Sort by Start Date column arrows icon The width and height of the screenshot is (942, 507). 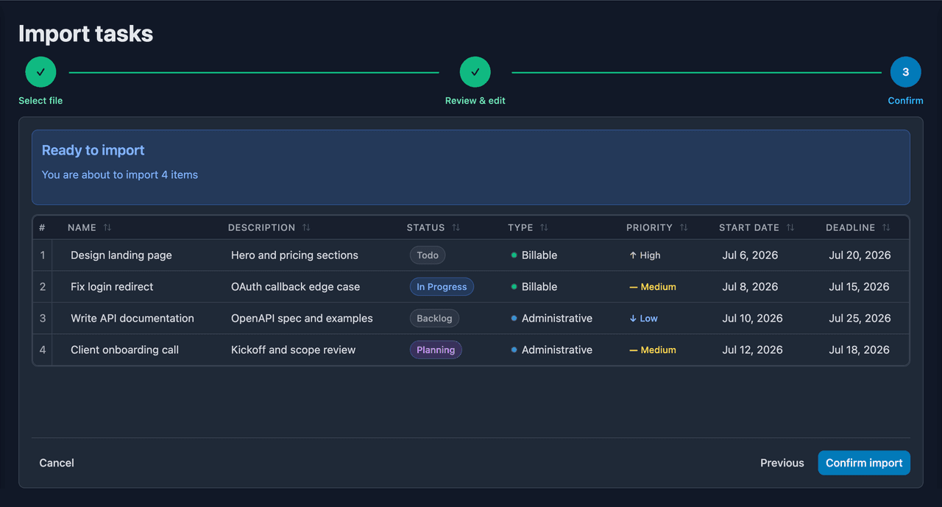(x=790, y=228)
